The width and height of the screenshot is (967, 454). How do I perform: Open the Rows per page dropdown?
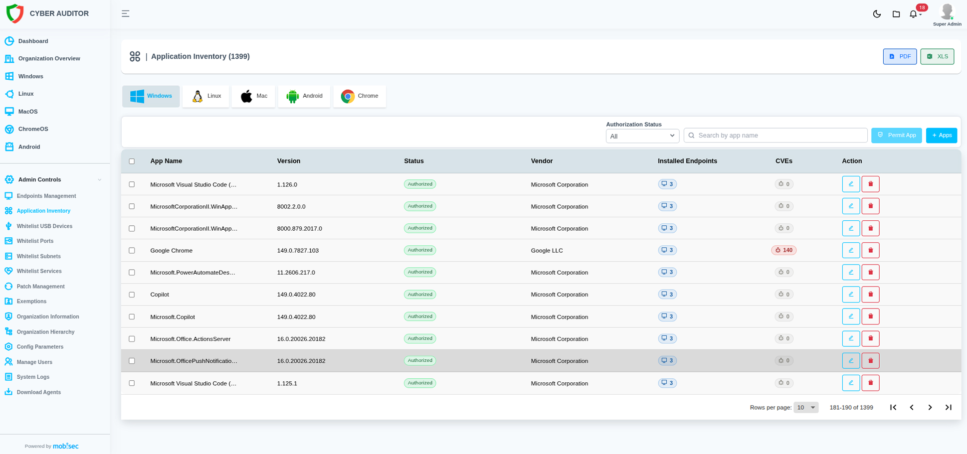click(806, 408)
